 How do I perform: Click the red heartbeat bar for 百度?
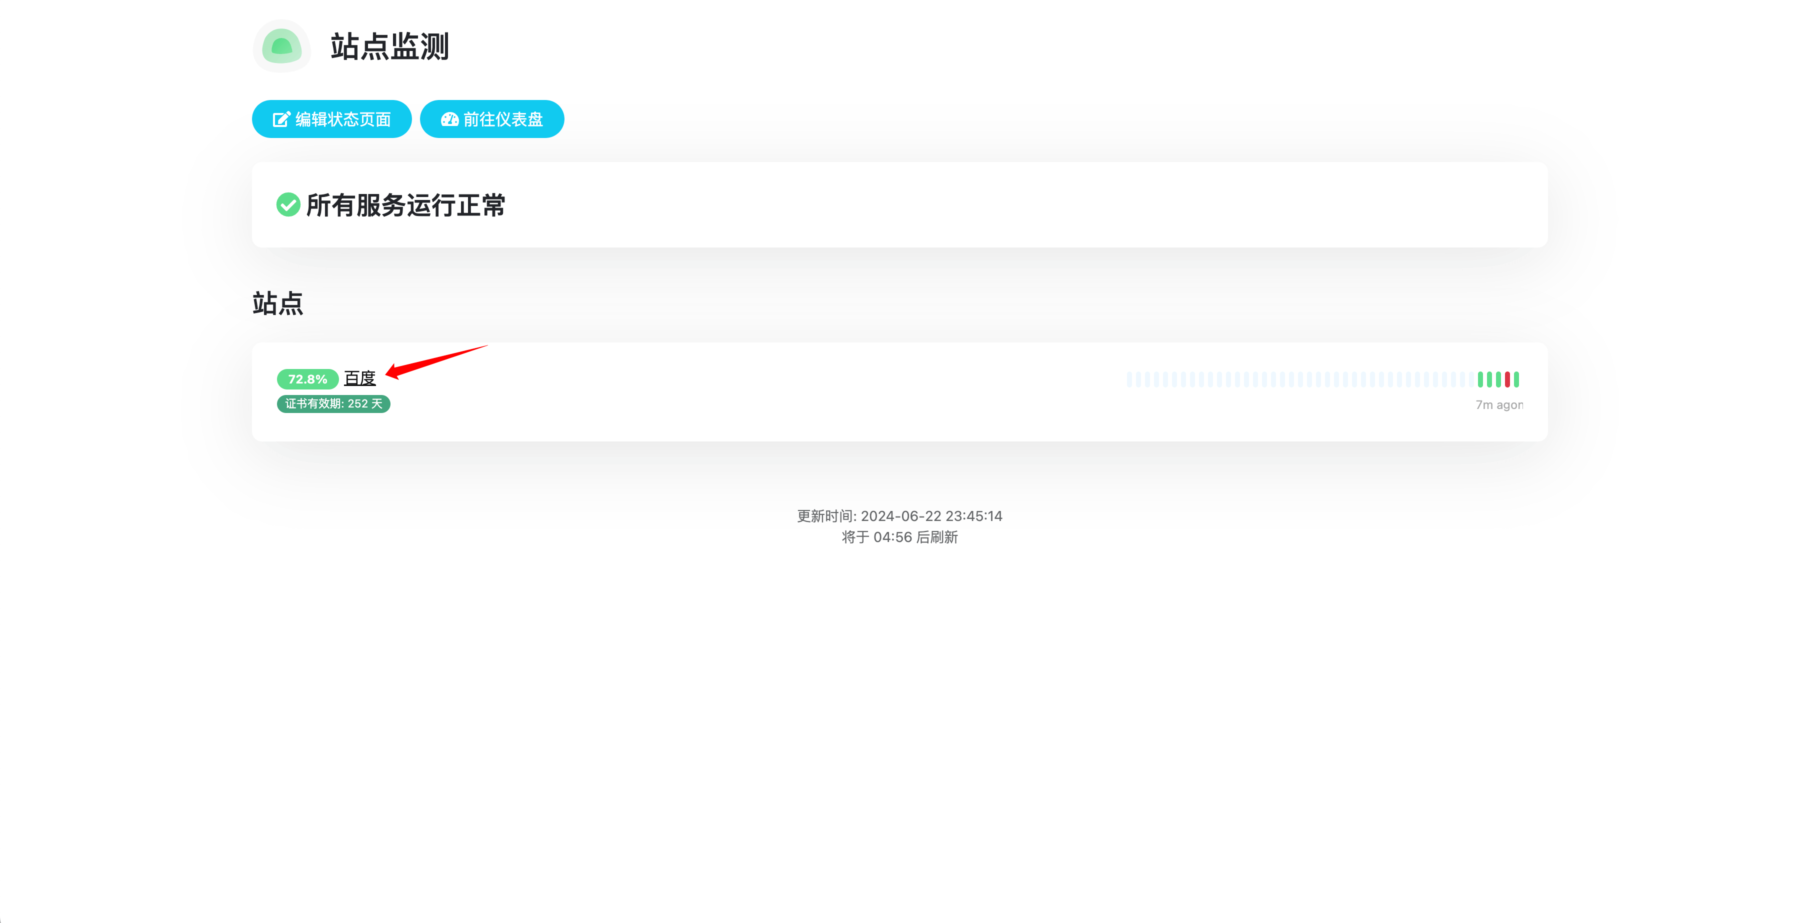[x=1507, y=379]
